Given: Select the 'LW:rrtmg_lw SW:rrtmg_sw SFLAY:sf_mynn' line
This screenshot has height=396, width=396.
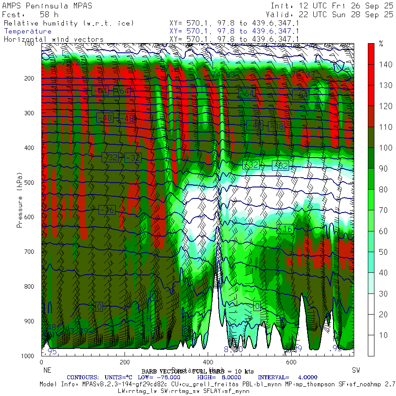Looking at the screenshot, I should pyautogui.click(x=183, y=391).
